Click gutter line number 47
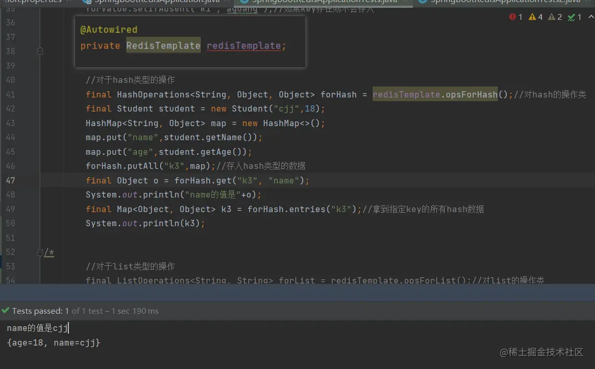Image resolution: width=595 pixels, height=369 pixels. pos(10,181)
